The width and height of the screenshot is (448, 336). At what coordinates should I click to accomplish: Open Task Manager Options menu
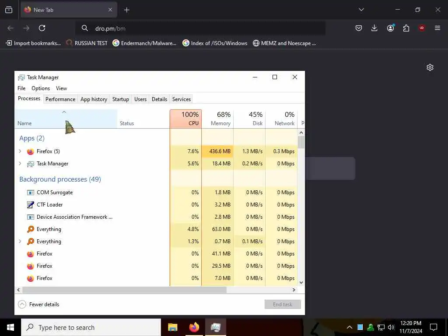pos(41,88)
